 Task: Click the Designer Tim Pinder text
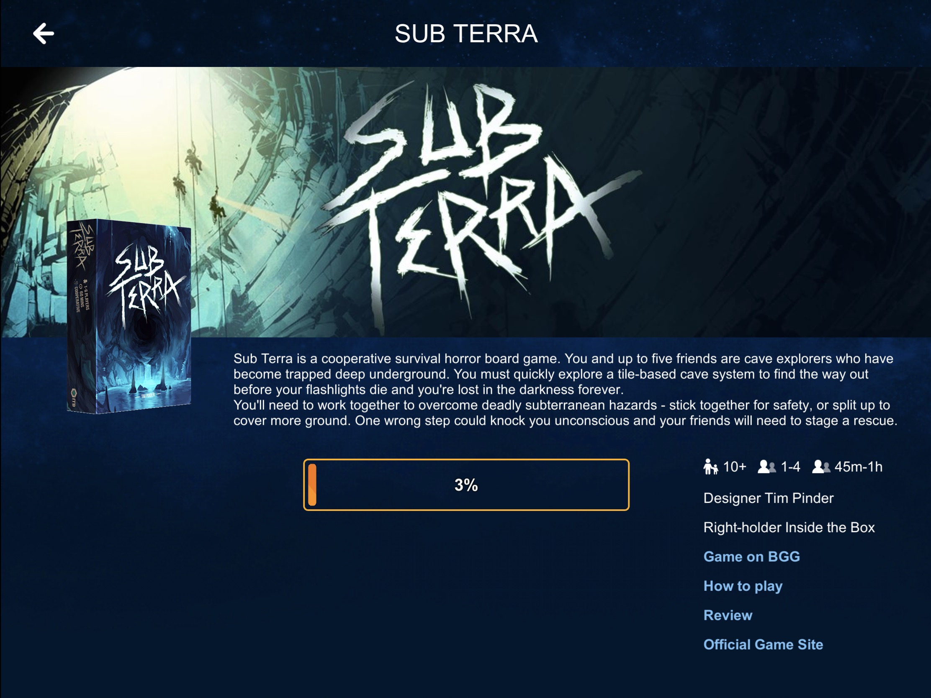pyautogui.click(x=768, y=498)
